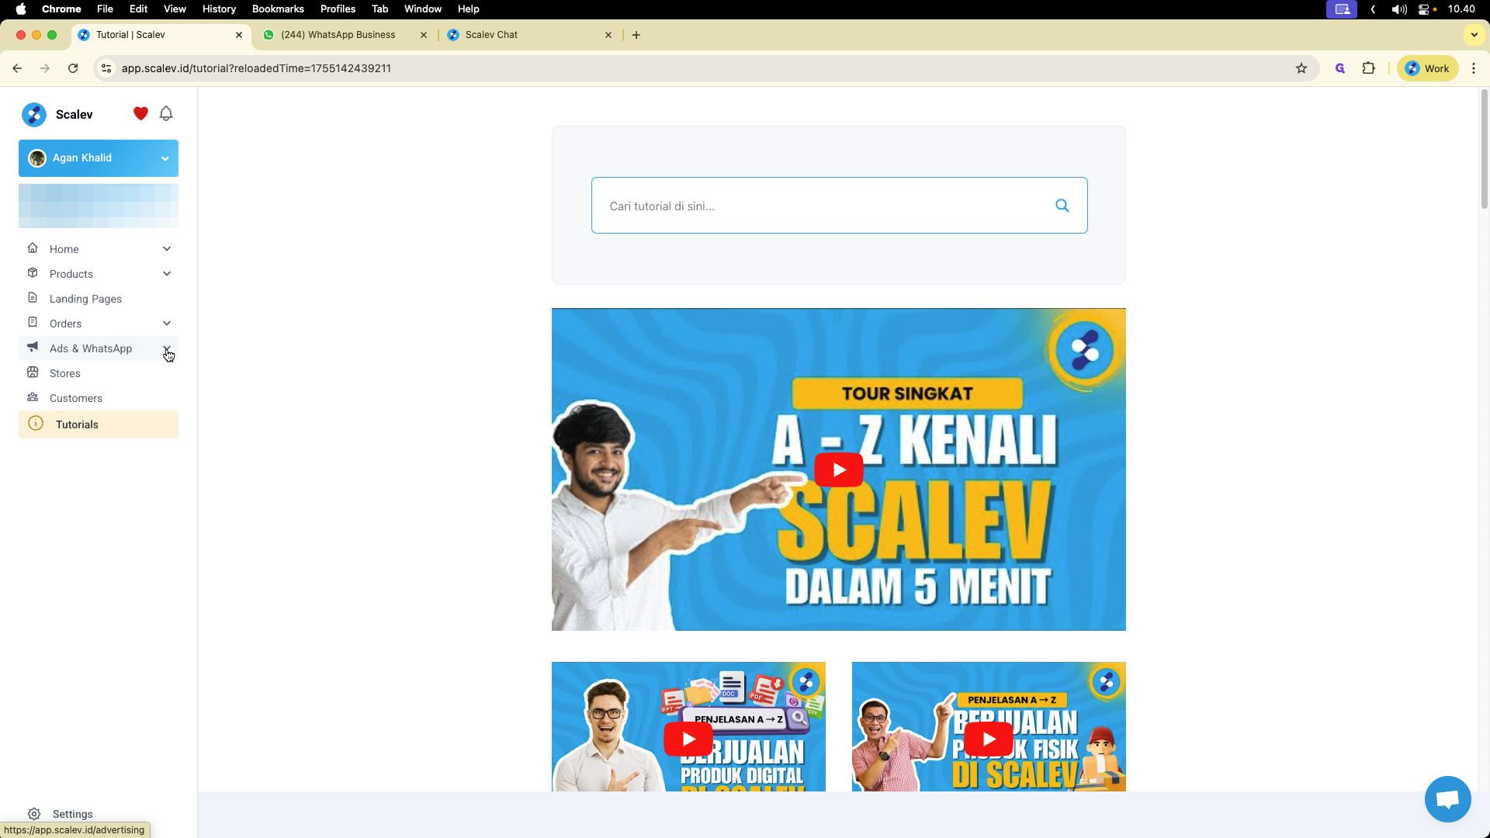Image resolution: width=1490 pixels, height=838 pixels.
Task: Click the tutorial search field
Action: point(823,206)
